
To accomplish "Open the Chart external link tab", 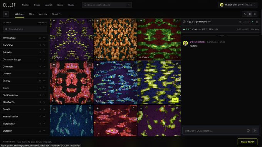I will click(x=56, y=14).
